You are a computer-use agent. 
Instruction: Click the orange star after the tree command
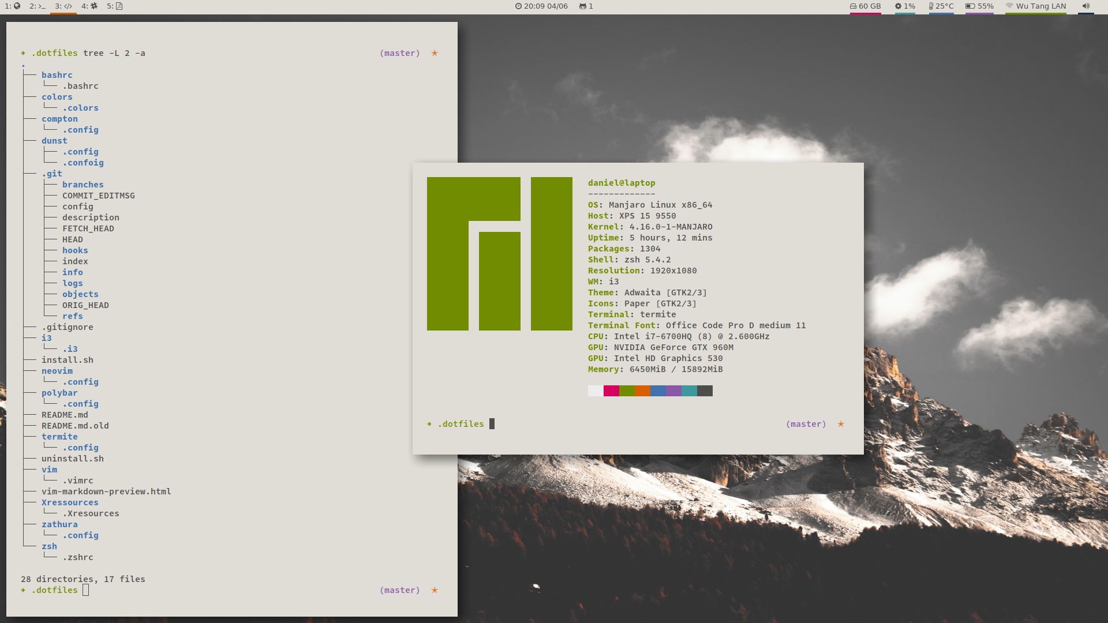coord(435,53)
